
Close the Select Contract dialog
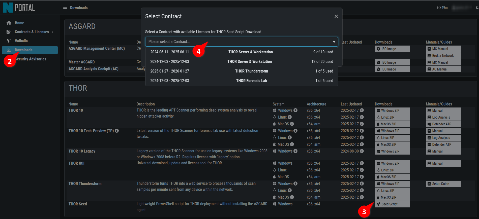coord(336,16)
